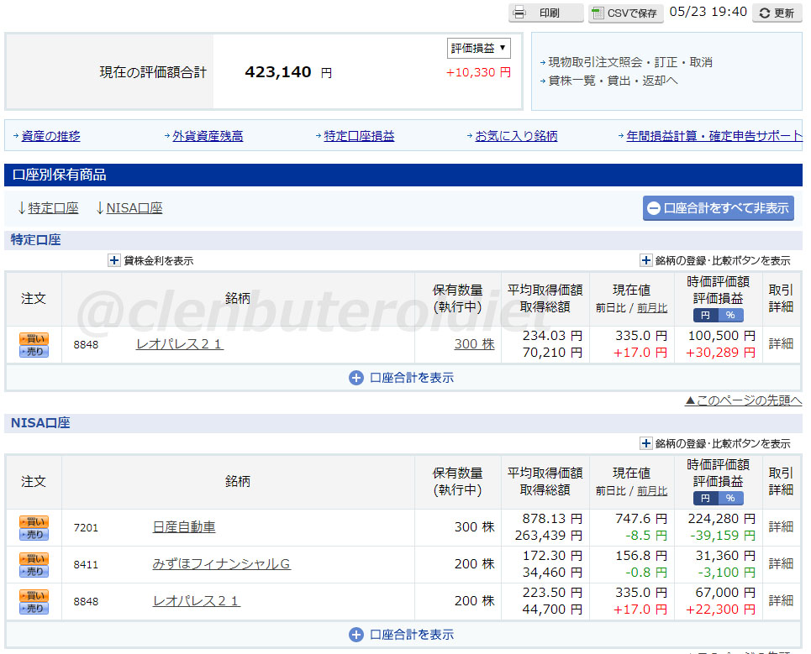Expand 貸株金利を表示 plus icon
This screenshot has height=654, width=811.
click(x=114, y=260)
